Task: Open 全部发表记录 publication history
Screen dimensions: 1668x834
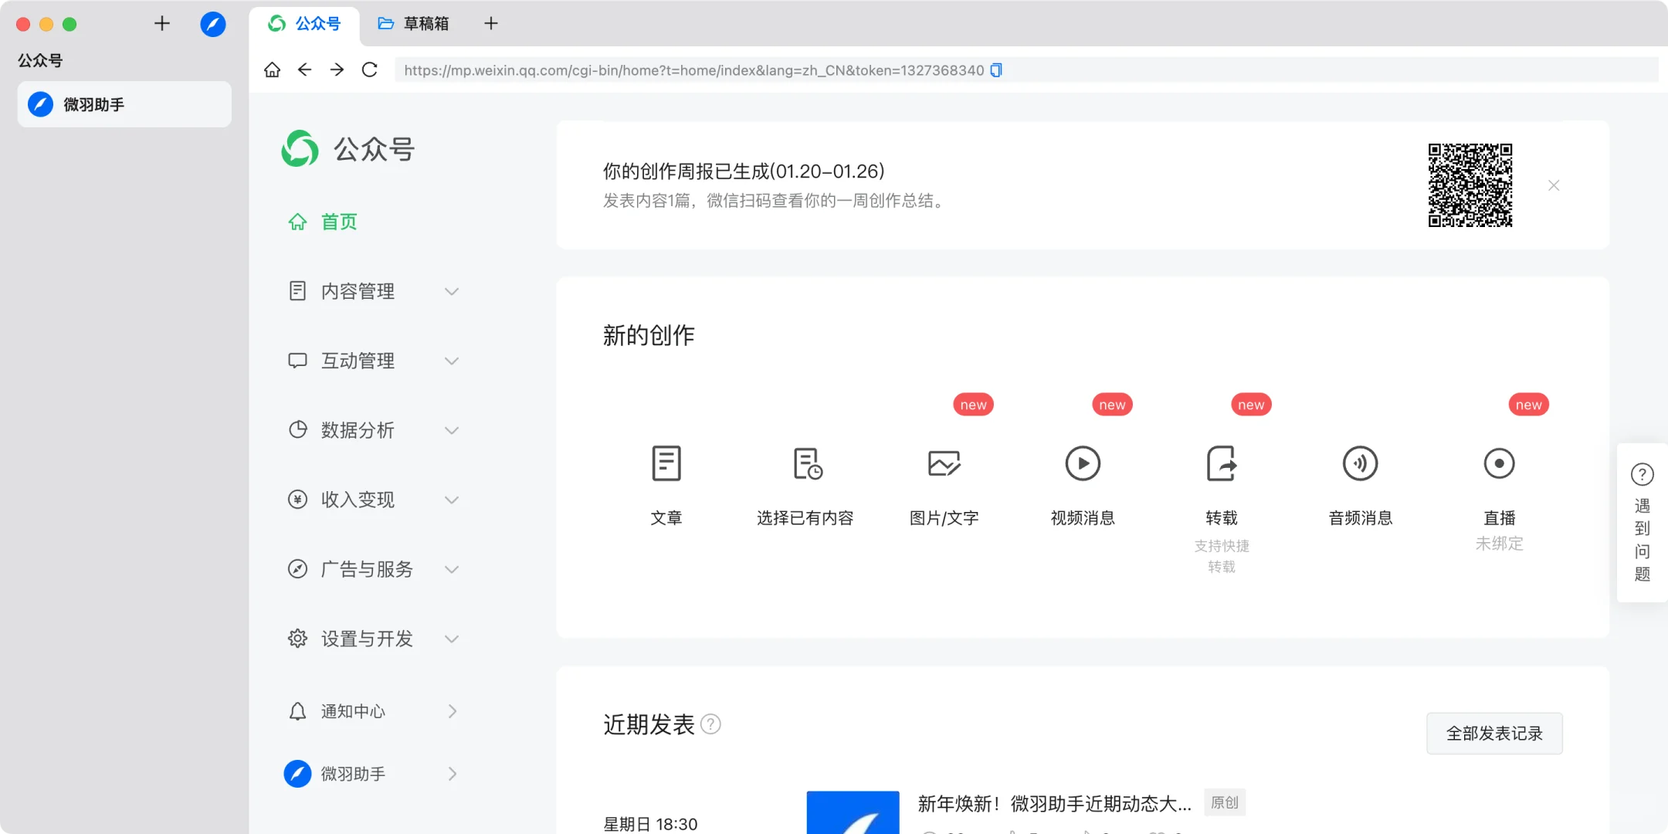Action: (1493, 733)
